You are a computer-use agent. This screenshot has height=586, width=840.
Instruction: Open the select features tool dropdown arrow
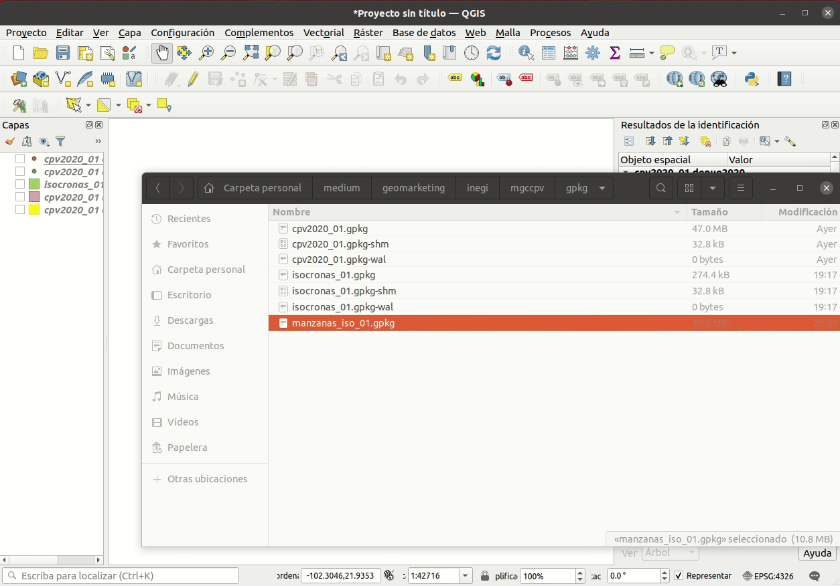pyautogui.click(x=88, y=106)
